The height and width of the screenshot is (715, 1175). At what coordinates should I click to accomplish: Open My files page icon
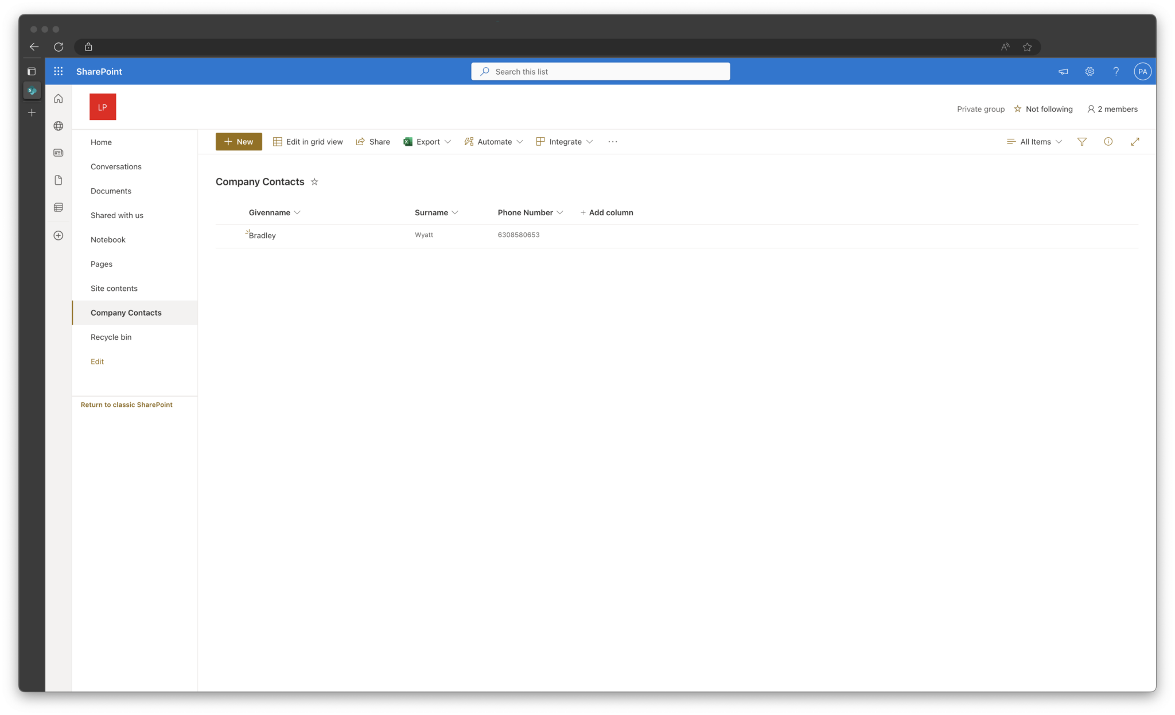(x=59, y=180)
